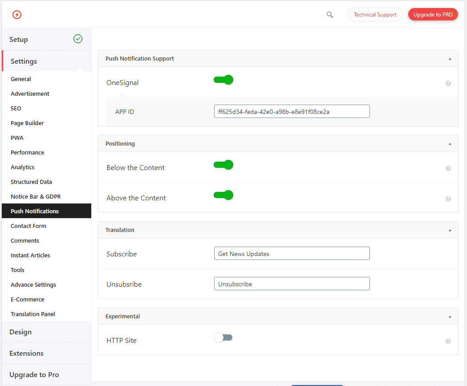Image resolution: width=467 pixels, height=386 pixels.
Task: Open Structured Data settings
Action: pos(31,182)
